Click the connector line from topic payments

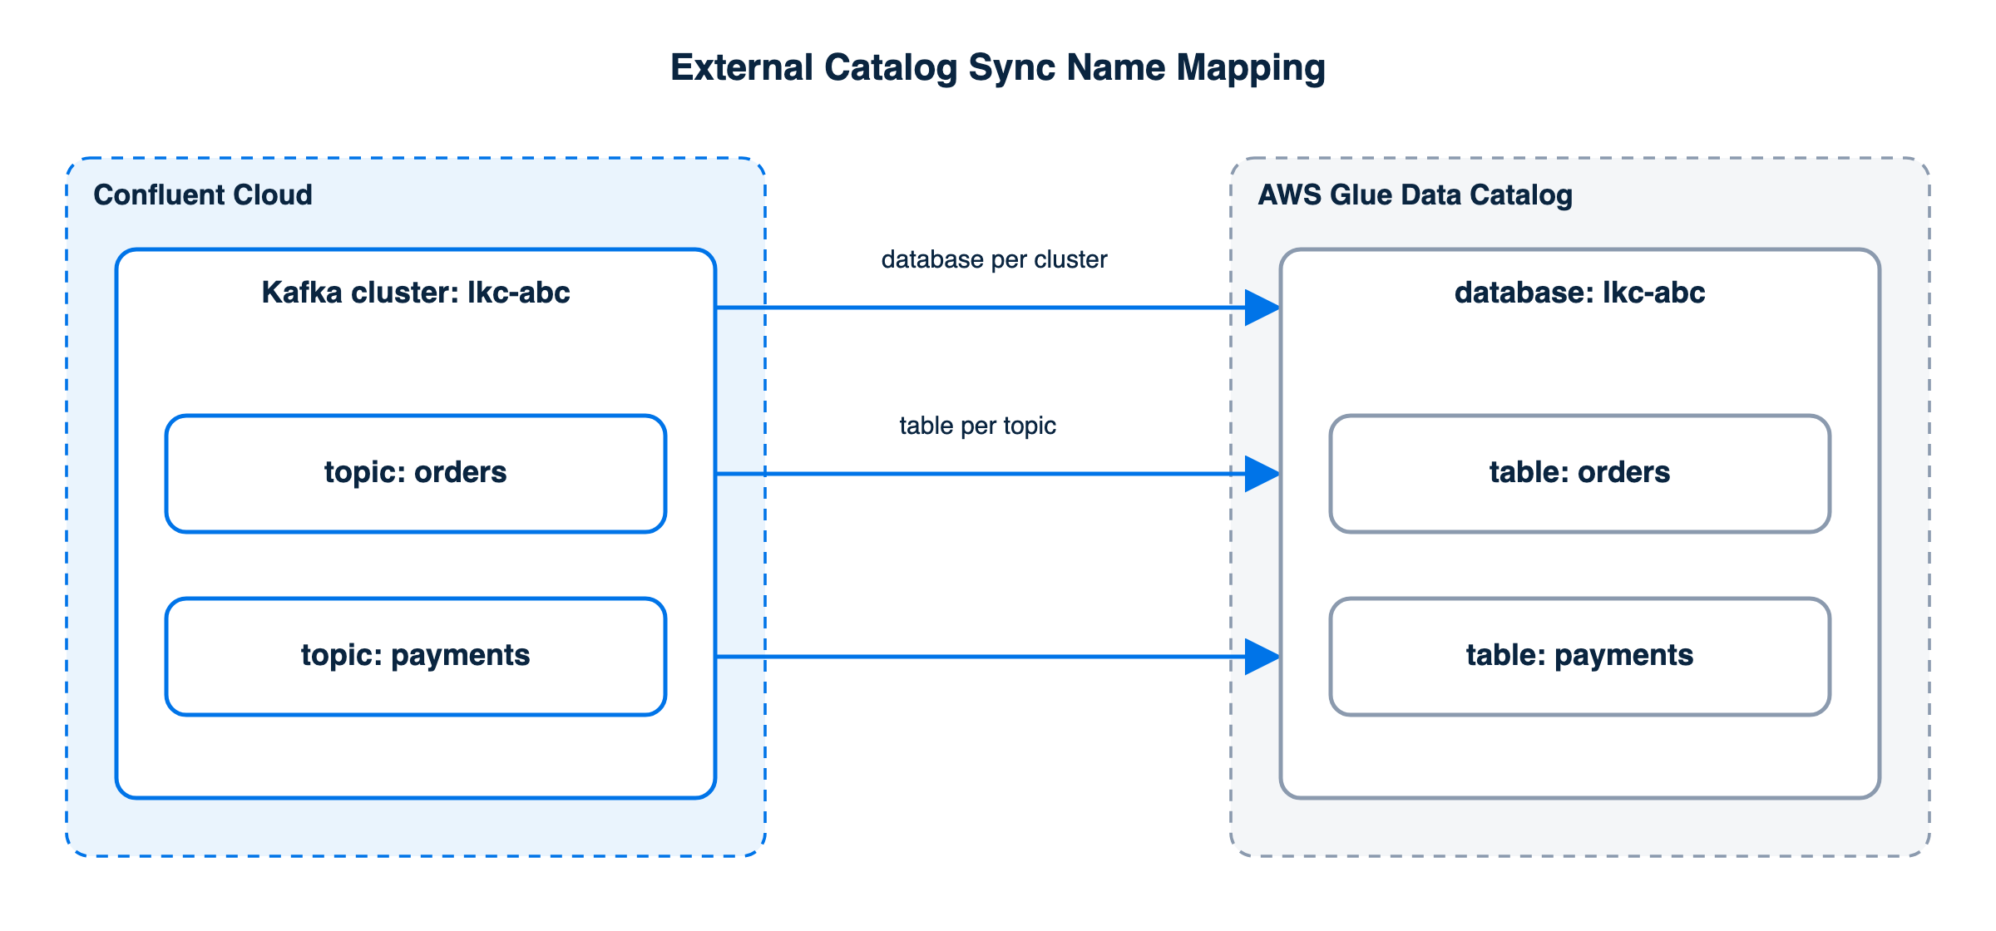(x=981, y=657)
